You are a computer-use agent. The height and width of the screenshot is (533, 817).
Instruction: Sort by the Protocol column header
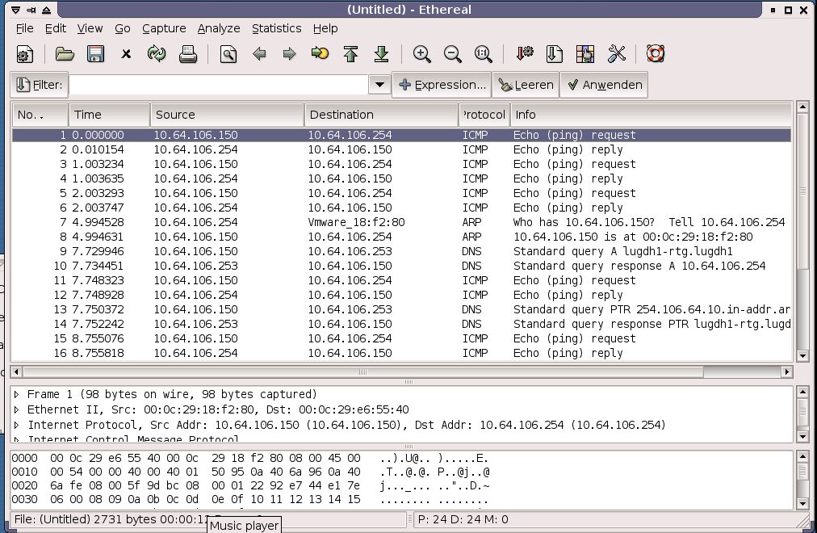click(x=484, y=115)
